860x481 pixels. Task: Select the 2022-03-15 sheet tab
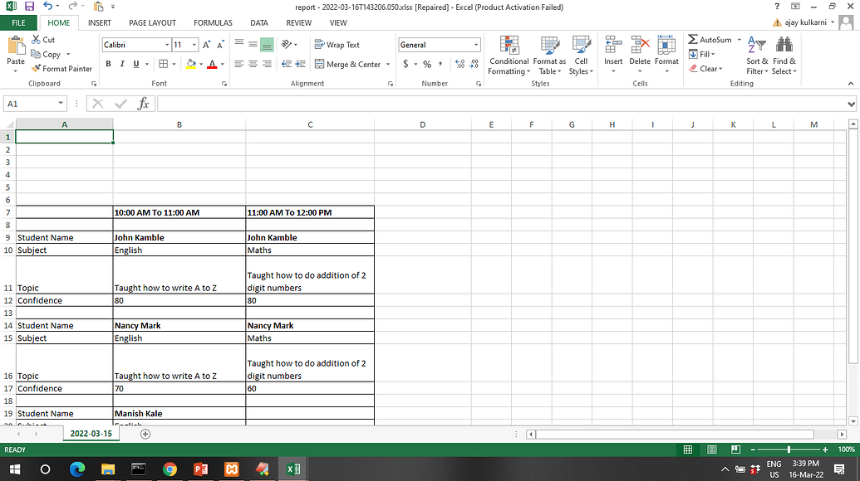(x=91, y=433)
